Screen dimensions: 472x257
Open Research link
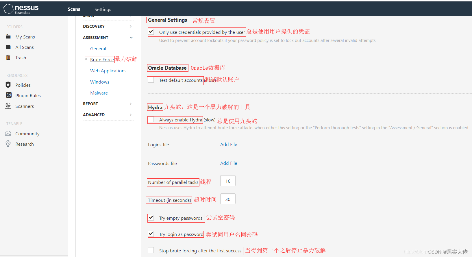pyautogui.click(x=25, y=144)
